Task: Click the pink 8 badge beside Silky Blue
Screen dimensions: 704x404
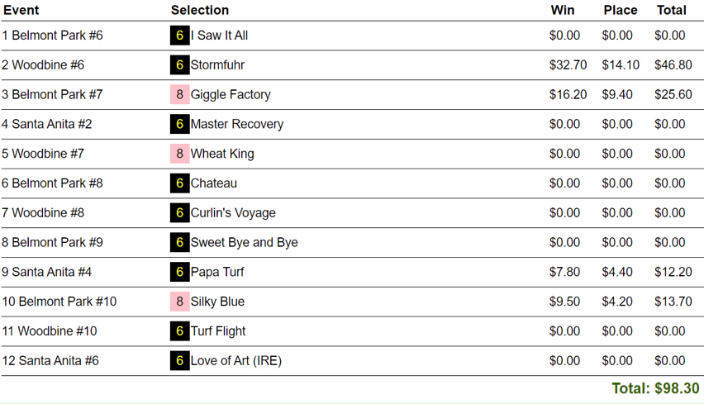Action: pos(179,302)
